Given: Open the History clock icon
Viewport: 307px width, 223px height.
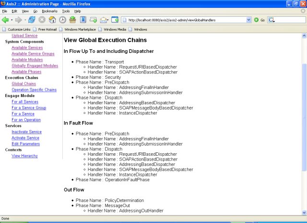Looking at the screenshot, I should [62, 20].
